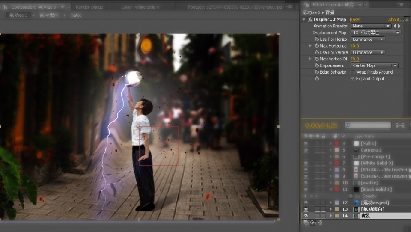Click the stopwatch beside Max Horizontal

pos(316,46)
